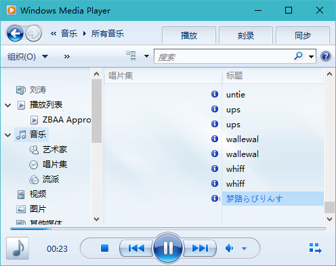Open help with the question mark icon
Image resolution: width=336 pixels, height=266 pixels.
tap(326, 56)
